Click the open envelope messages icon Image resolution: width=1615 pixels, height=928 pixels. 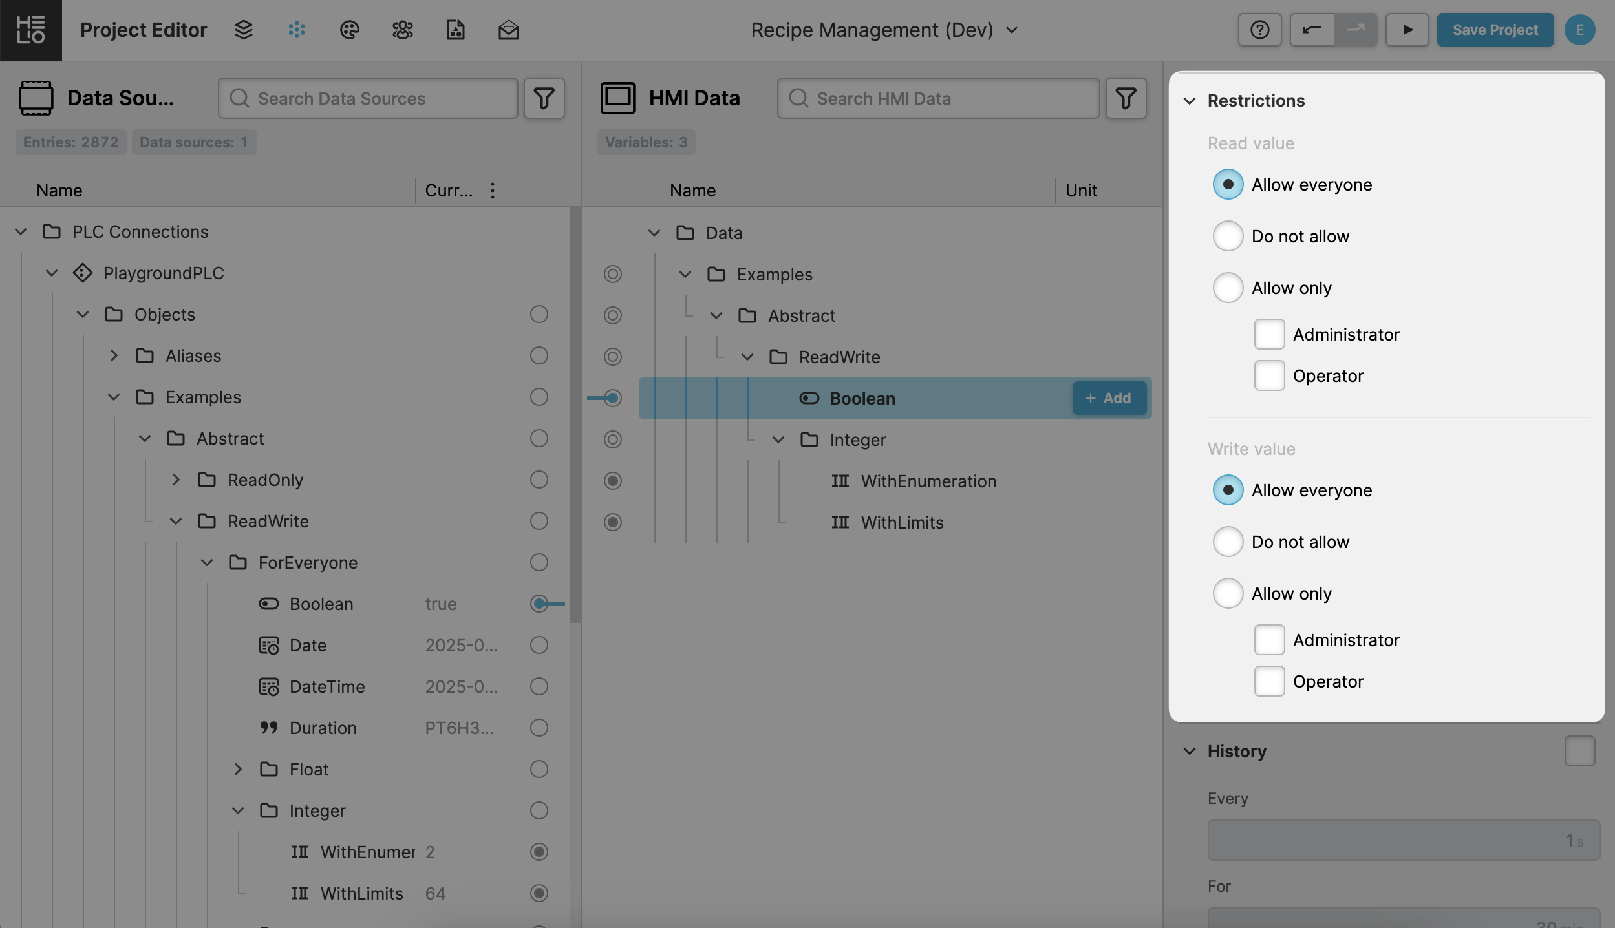coord(509,30)
